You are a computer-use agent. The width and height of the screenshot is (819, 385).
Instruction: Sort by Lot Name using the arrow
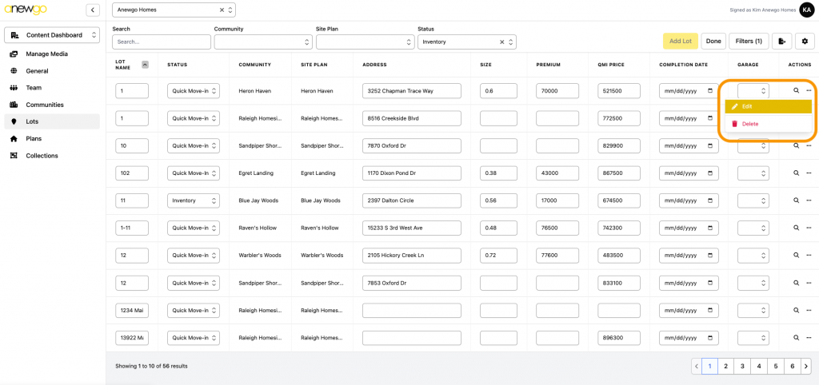coord(145,65)
